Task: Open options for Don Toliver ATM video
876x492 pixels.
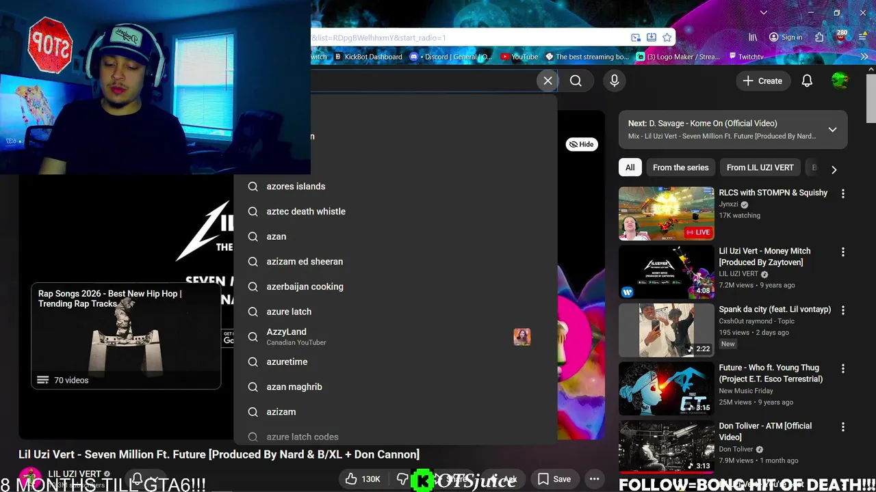Action: pos(843,426)
